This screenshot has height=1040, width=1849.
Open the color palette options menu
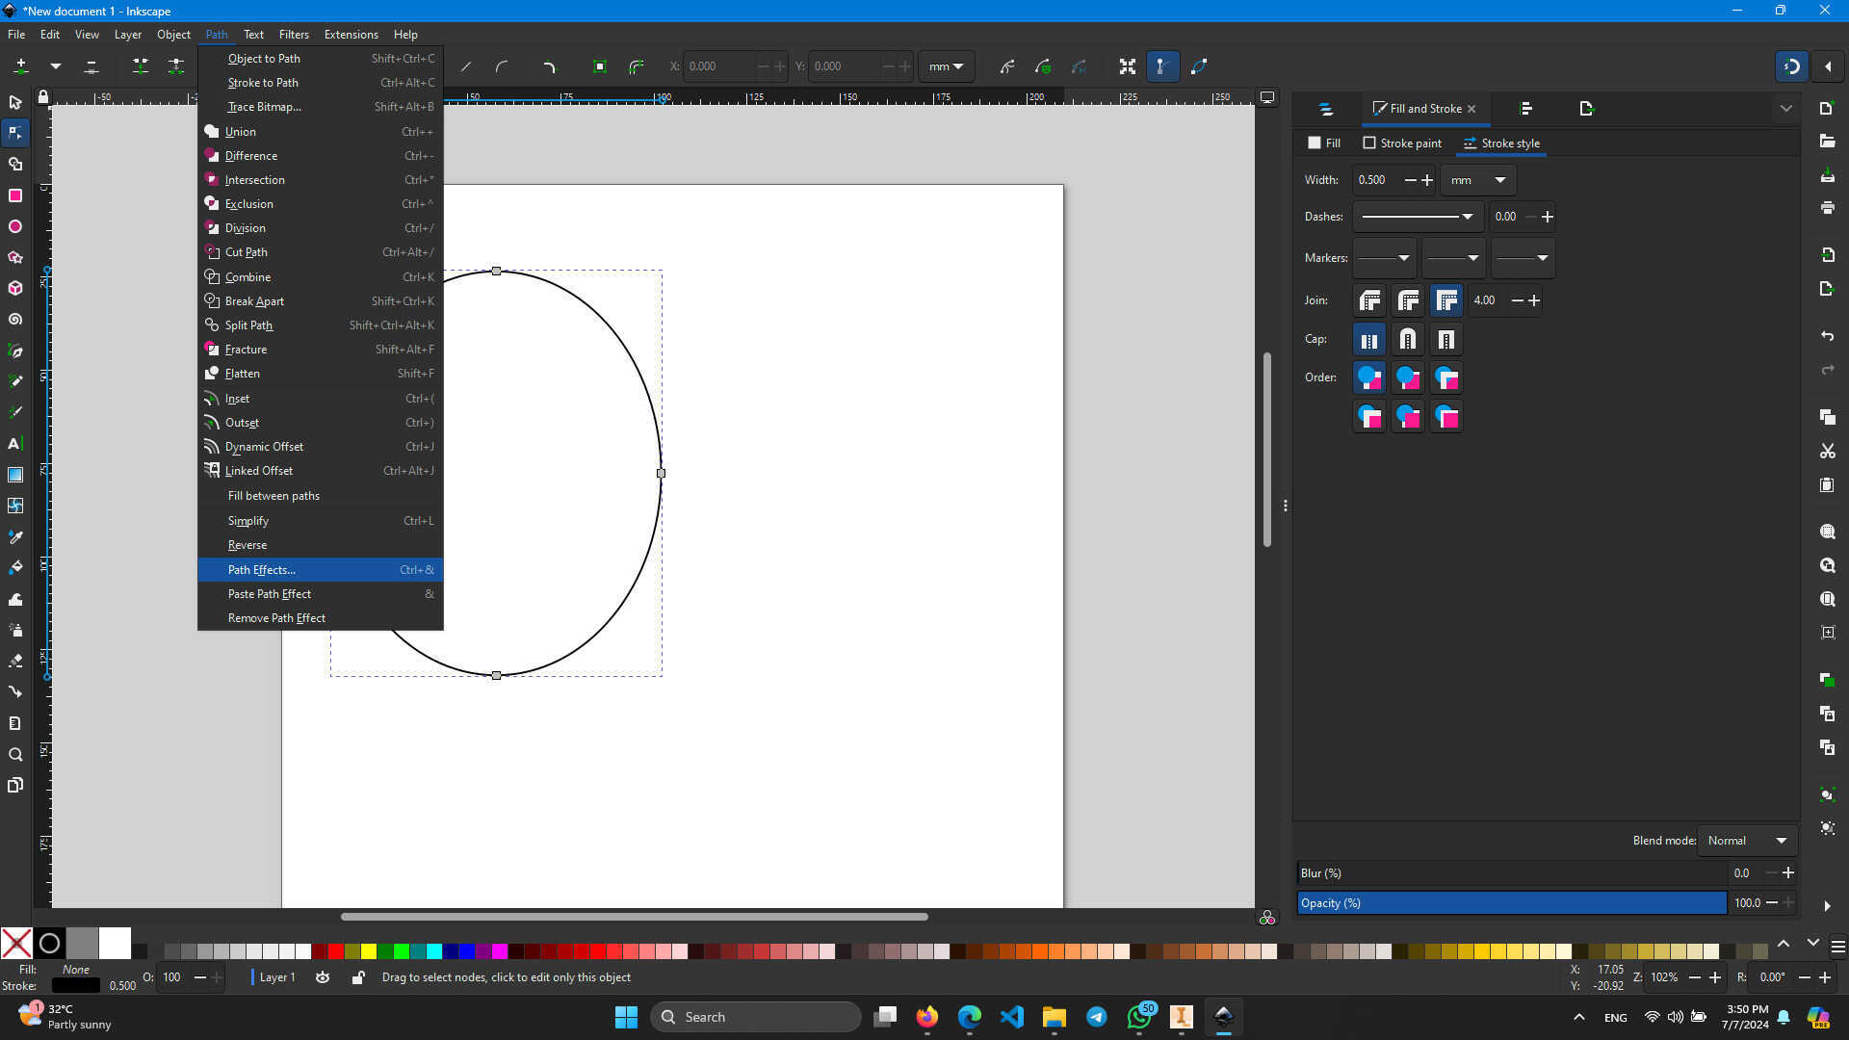tap(1837, 948)
